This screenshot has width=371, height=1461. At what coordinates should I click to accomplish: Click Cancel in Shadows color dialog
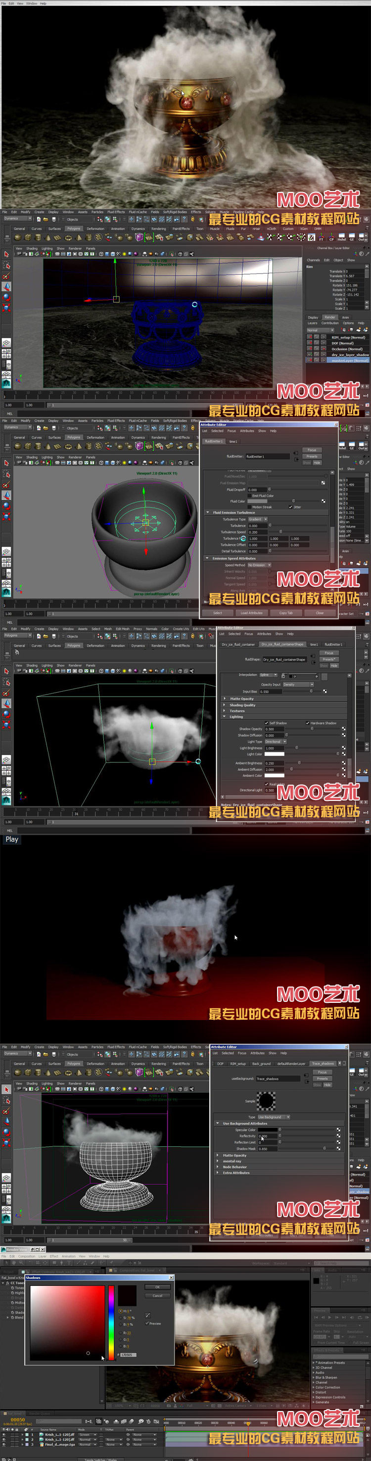click(158, 1295)
